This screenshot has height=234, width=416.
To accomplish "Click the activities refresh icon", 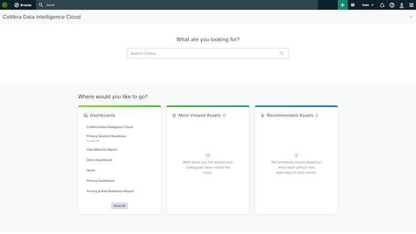I will pyautogui.click(x=382, y=5).
